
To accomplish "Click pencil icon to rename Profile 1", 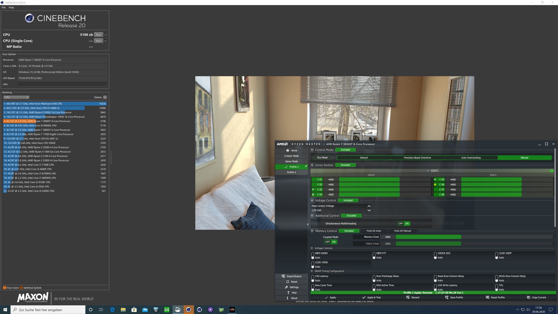I will coord(306,166).
